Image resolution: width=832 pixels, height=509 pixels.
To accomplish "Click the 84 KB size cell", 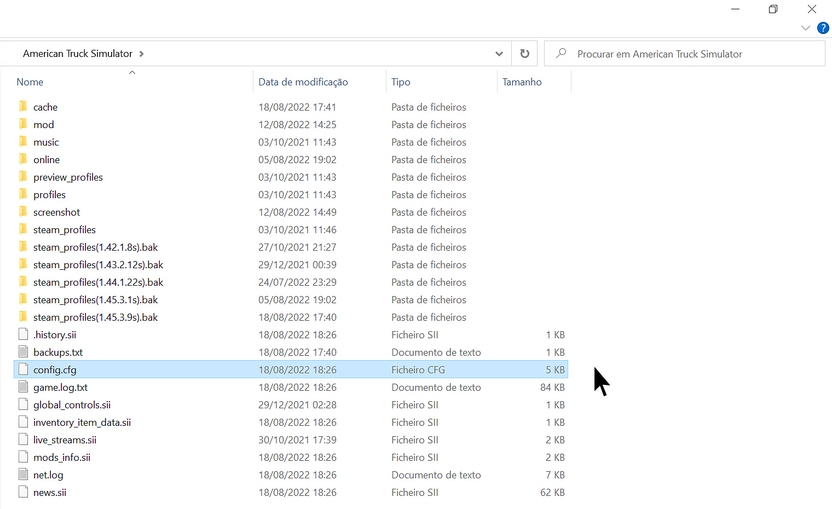I will 552,387.
